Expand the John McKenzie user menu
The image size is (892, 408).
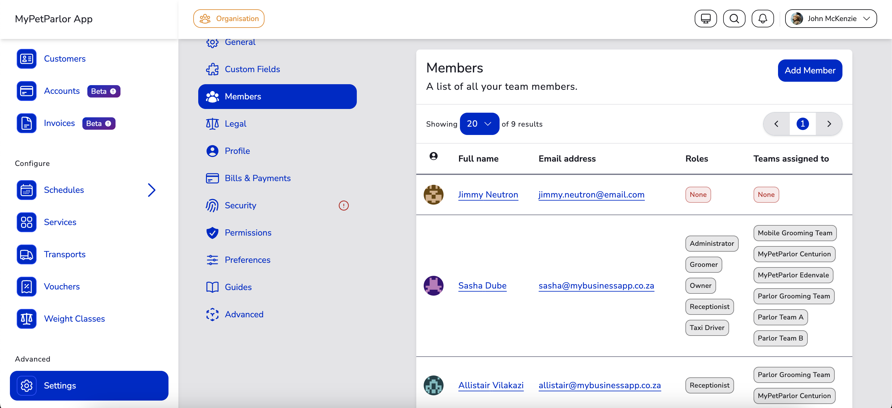point(831,19)
